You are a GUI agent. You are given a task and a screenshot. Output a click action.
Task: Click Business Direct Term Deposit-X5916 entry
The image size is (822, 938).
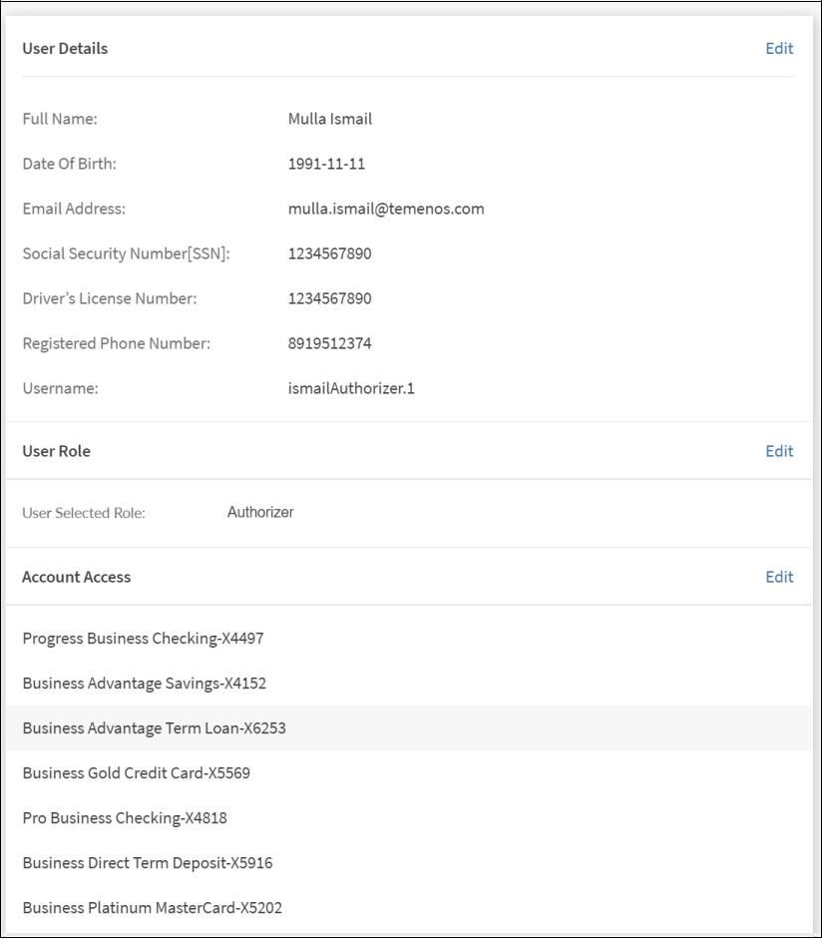147,863
